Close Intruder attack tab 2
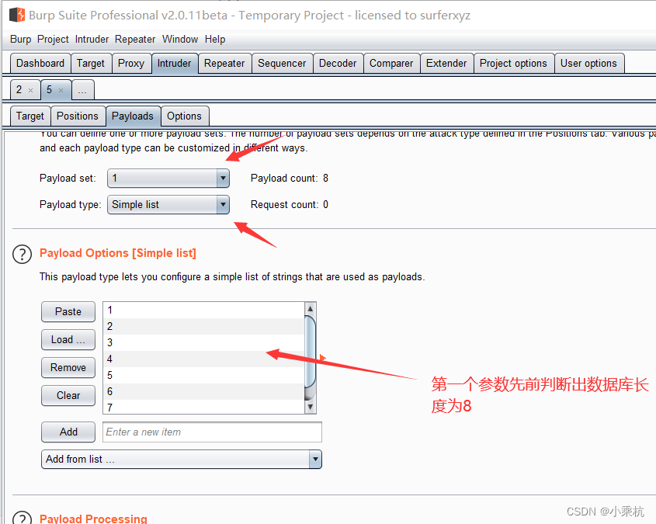Screen dimensions: 656x524 point(30,90)
